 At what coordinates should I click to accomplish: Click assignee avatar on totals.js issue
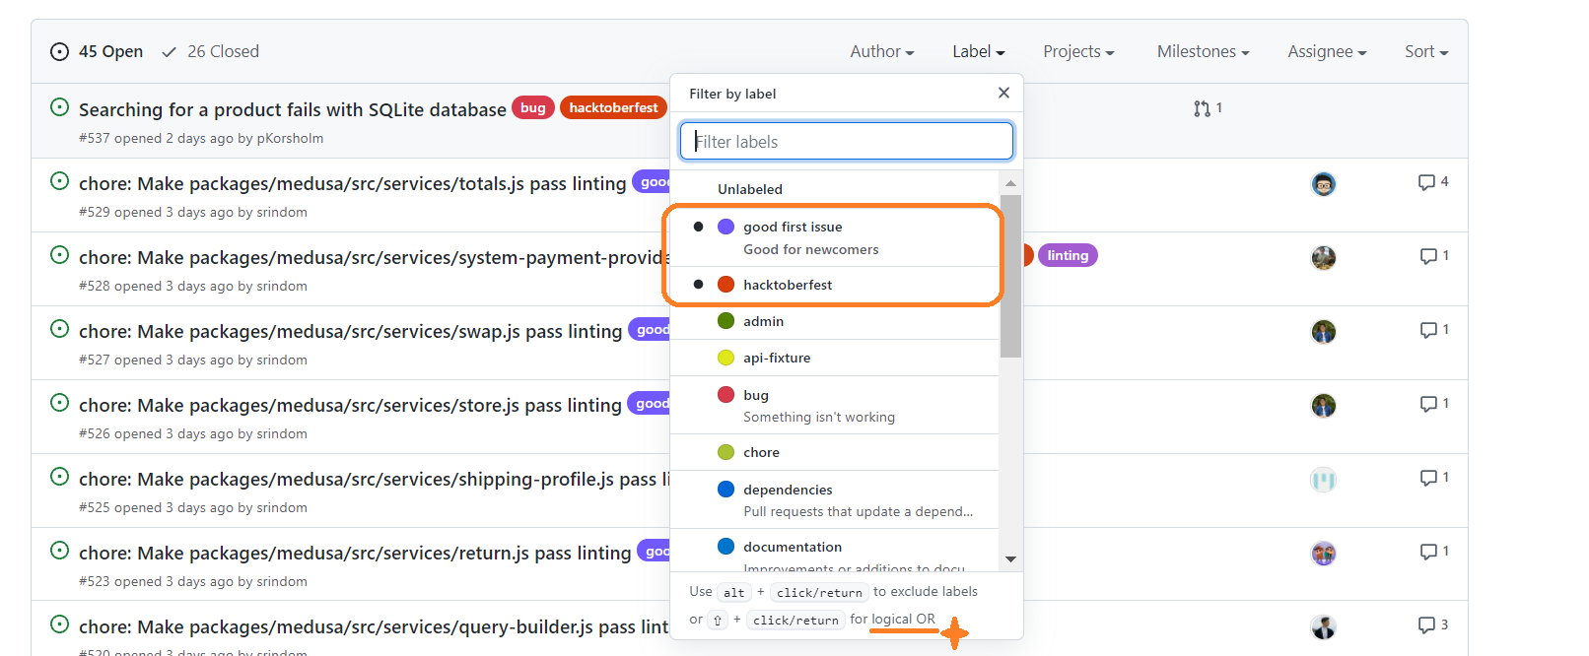pyautogui.click(x=1323, y=184)
